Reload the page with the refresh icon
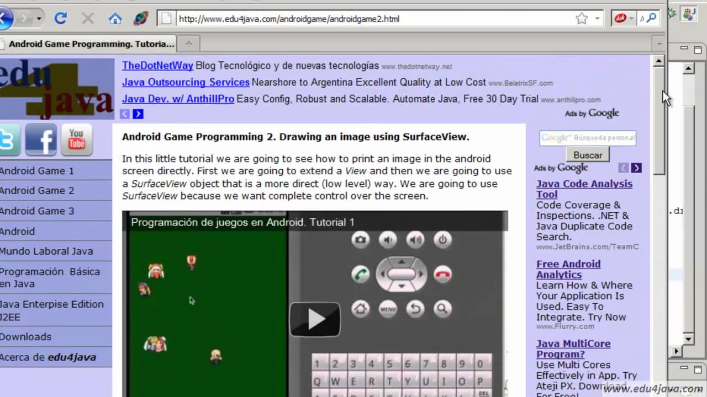 (x=60, y=19)
